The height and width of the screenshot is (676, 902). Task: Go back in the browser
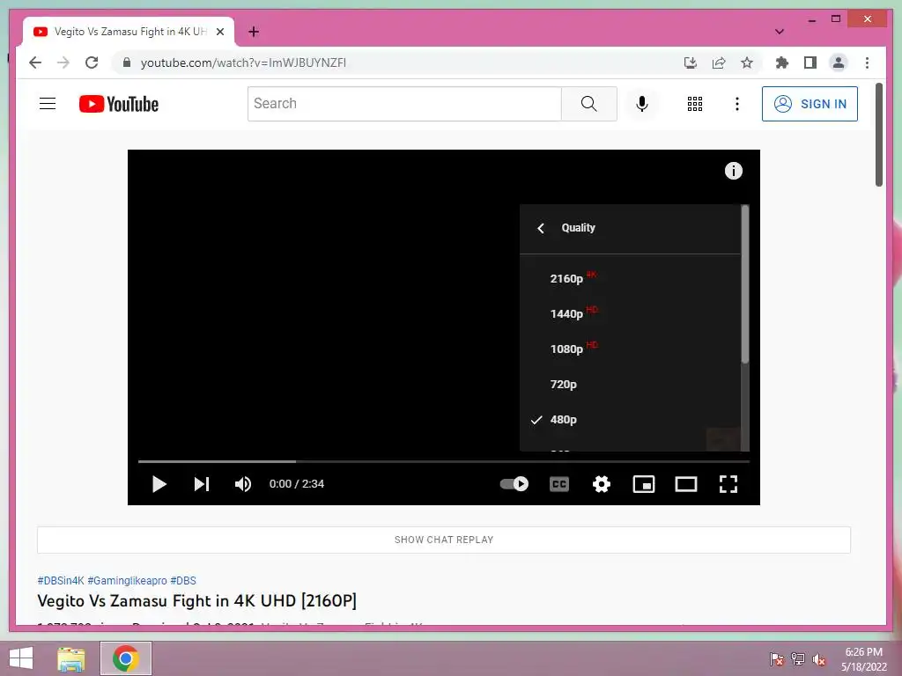[35, 62]
